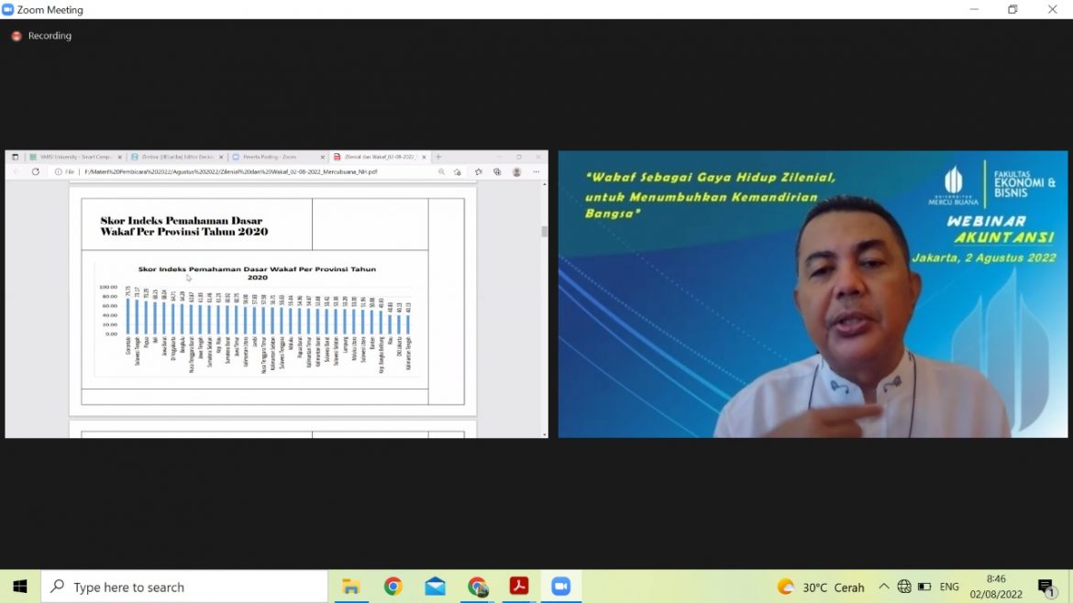Switch to the YARSI University browser tab
1073x603 pixels.
pos(73,157)
